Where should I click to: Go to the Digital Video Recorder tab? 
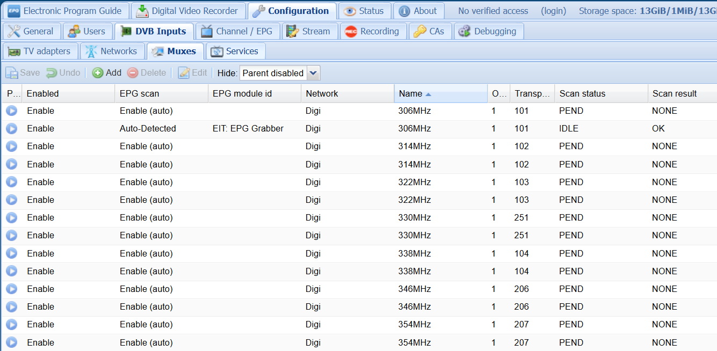coord(188,11)
